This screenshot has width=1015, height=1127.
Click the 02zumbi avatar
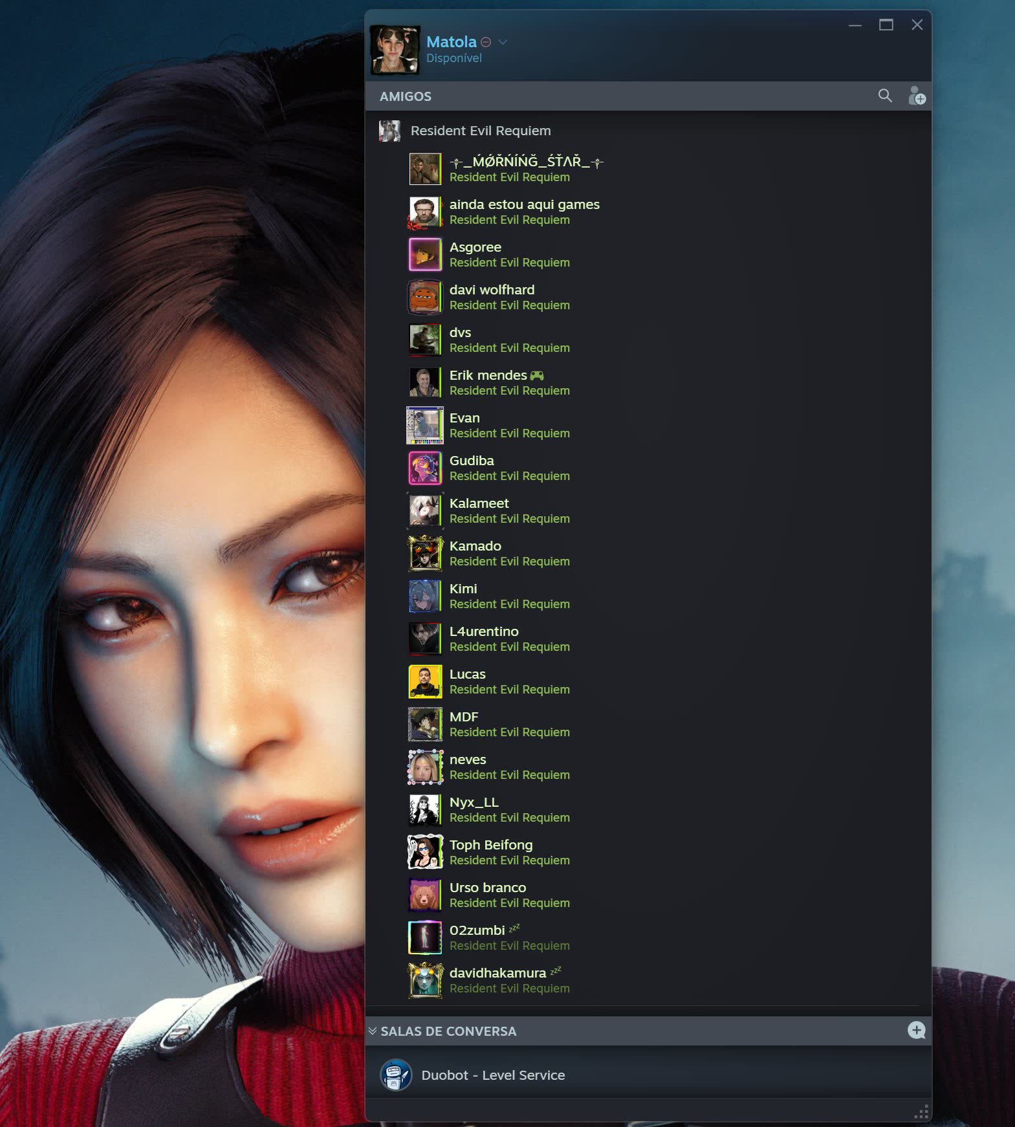pyautogui.click(x=425, y=937)
